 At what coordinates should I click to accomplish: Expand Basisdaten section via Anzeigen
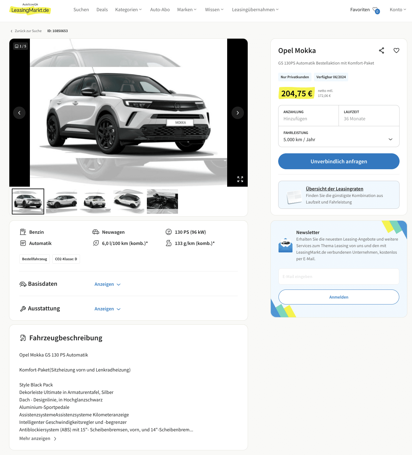pos(107,284)
